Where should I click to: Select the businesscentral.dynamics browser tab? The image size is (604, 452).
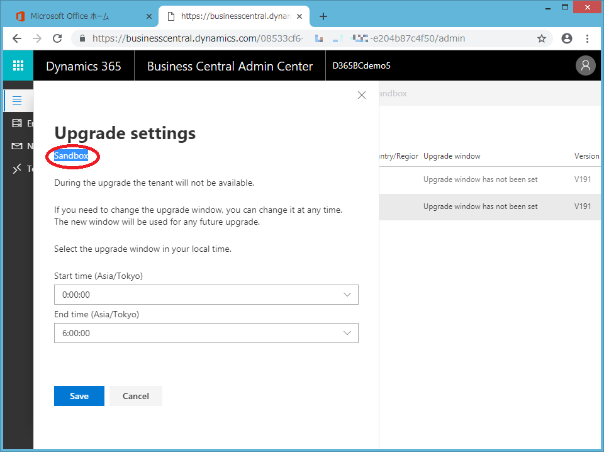(234, 16)
